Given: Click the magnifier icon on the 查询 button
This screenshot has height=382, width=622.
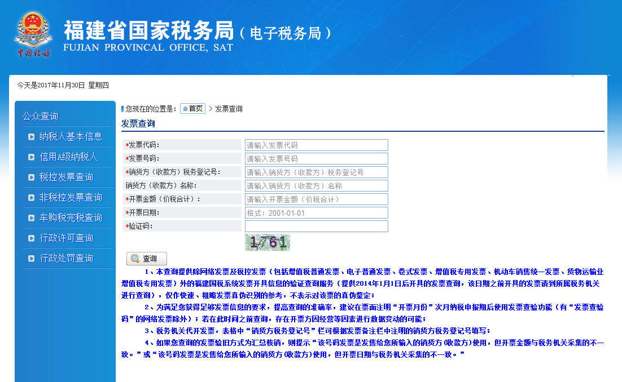Looking at the screenshot, I should click(x=135, y=259).
